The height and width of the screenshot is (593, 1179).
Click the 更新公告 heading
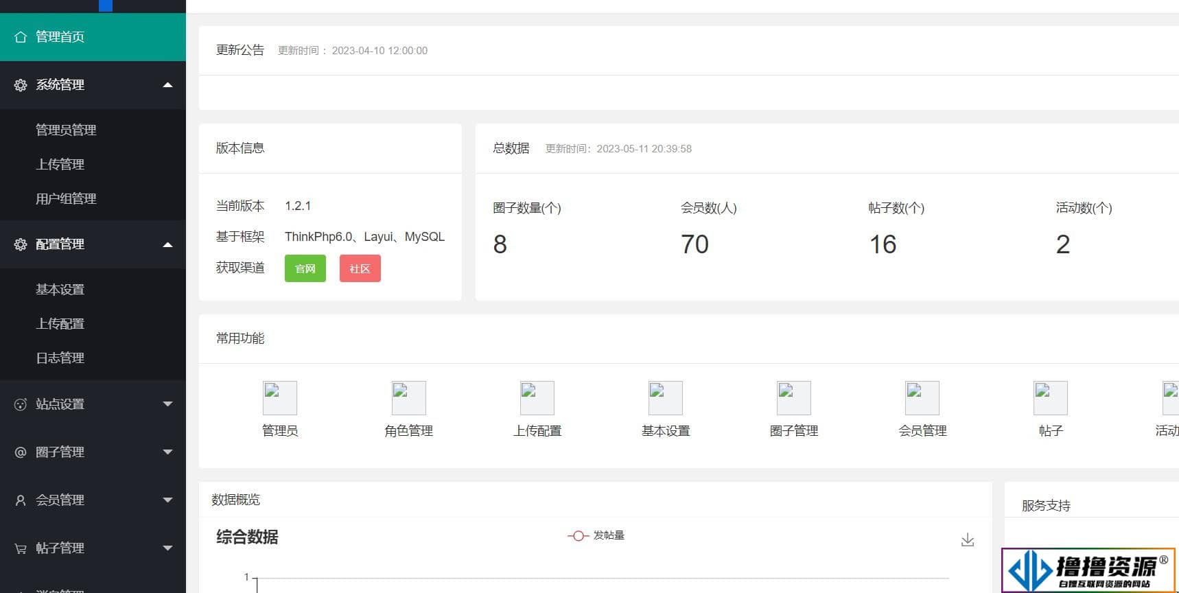pos(240,50)
